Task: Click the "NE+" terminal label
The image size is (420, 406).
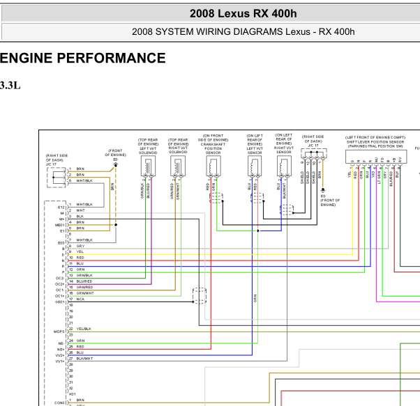Action: (61, 350)
